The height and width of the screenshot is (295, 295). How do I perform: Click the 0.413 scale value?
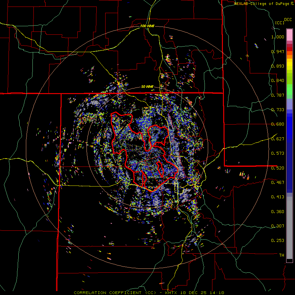tap(278, 197)
